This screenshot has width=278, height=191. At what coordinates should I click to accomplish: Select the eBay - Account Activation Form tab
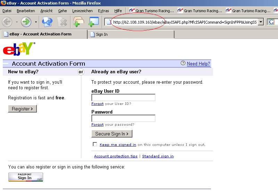(x=44, y=34)
